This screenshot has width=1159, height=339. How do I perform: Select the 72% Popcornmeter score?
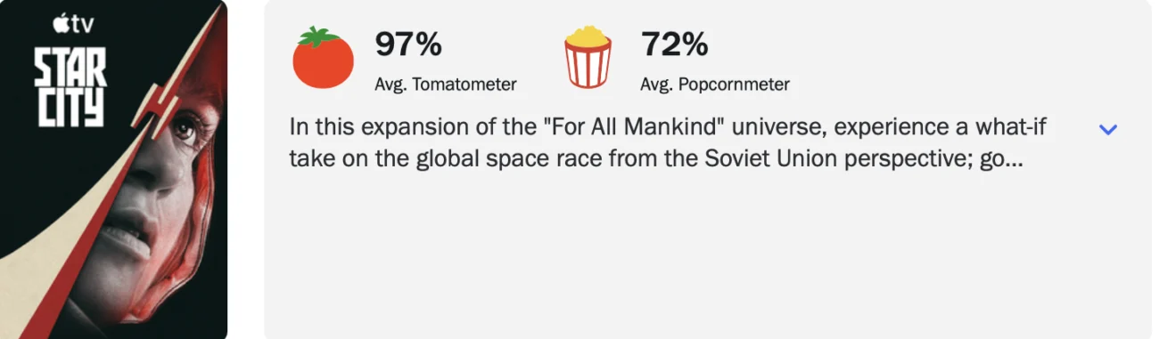tap(675, 43)
